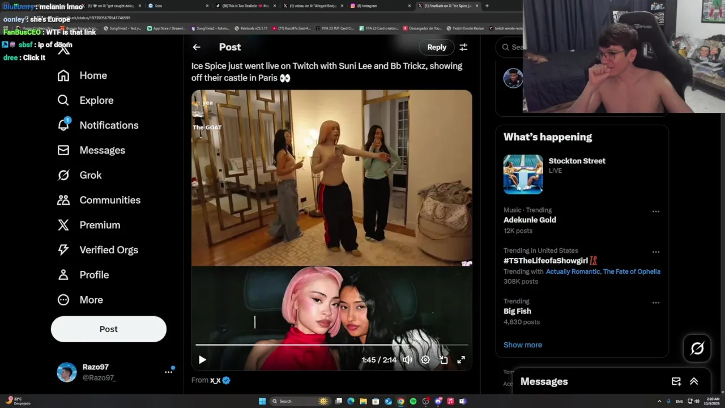Switch to This Is Too Realistic tab

(x=245, y=6)
